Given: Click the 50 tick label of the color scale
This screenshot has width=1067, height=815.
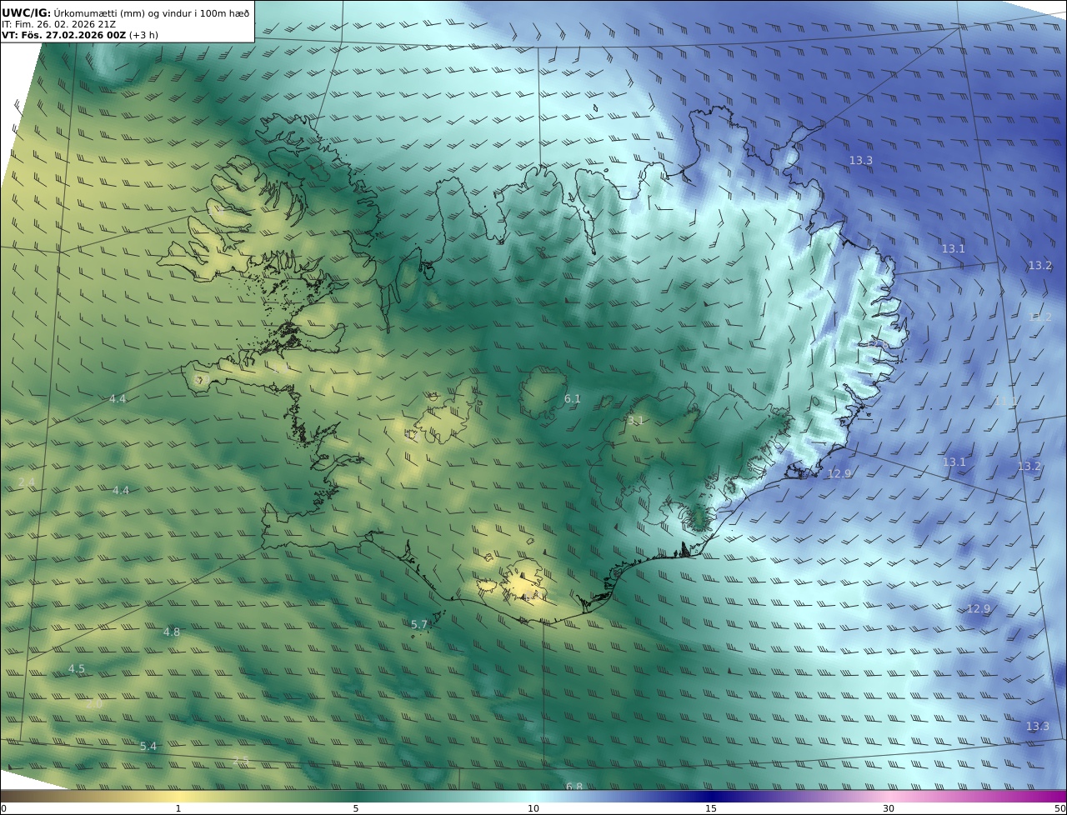Looking at the screenshot, I should tap(1060, 808).
